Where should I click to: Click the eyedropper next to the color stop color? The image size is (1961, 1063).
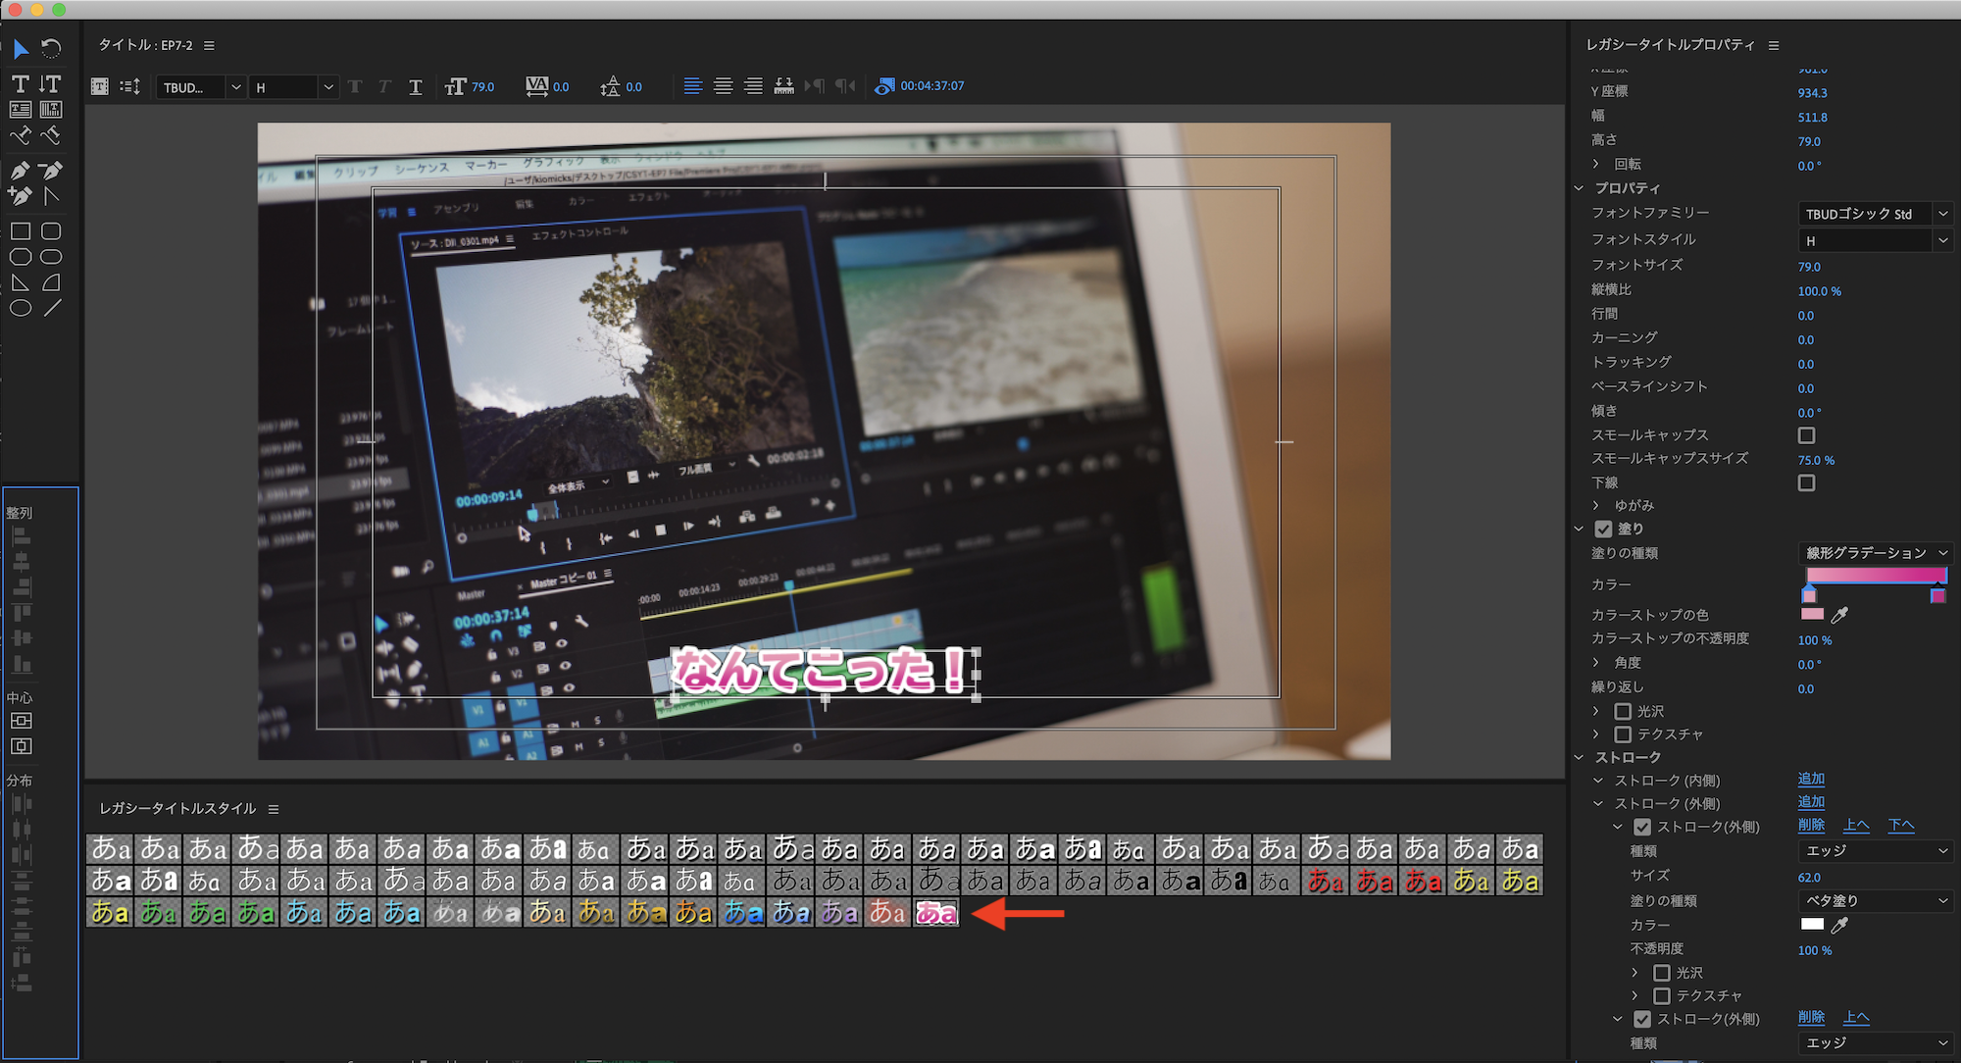[1839, 615]
